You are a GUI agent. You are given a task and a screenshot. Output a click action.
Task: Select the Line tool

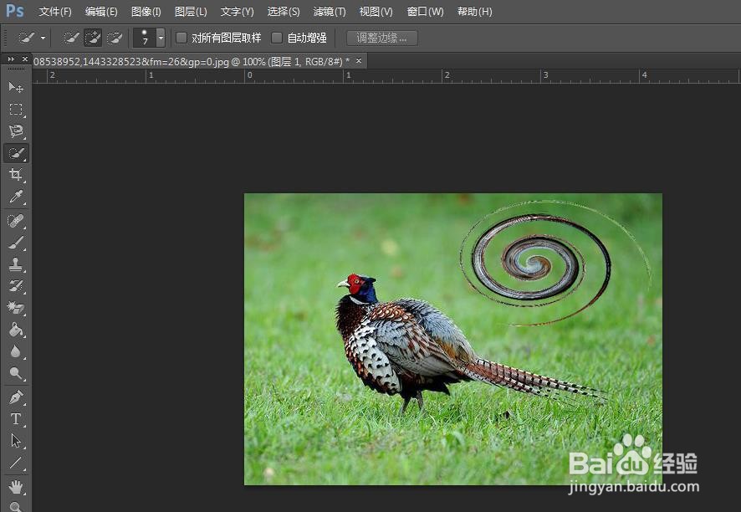pyautogui.click(x=16, y=463)
